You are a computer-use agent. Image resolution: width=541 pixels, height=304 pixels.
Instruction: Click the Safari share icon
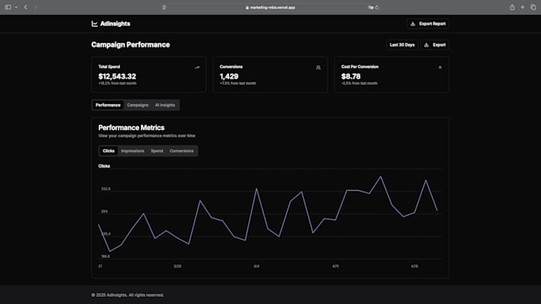tap(512, 7)
